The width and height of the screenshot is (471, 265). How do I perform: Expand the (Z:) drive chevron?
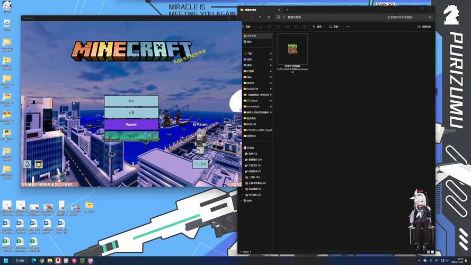pos(243,195)
